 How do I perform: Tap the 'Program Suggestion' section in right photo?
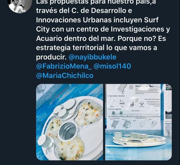pos(114,109)
